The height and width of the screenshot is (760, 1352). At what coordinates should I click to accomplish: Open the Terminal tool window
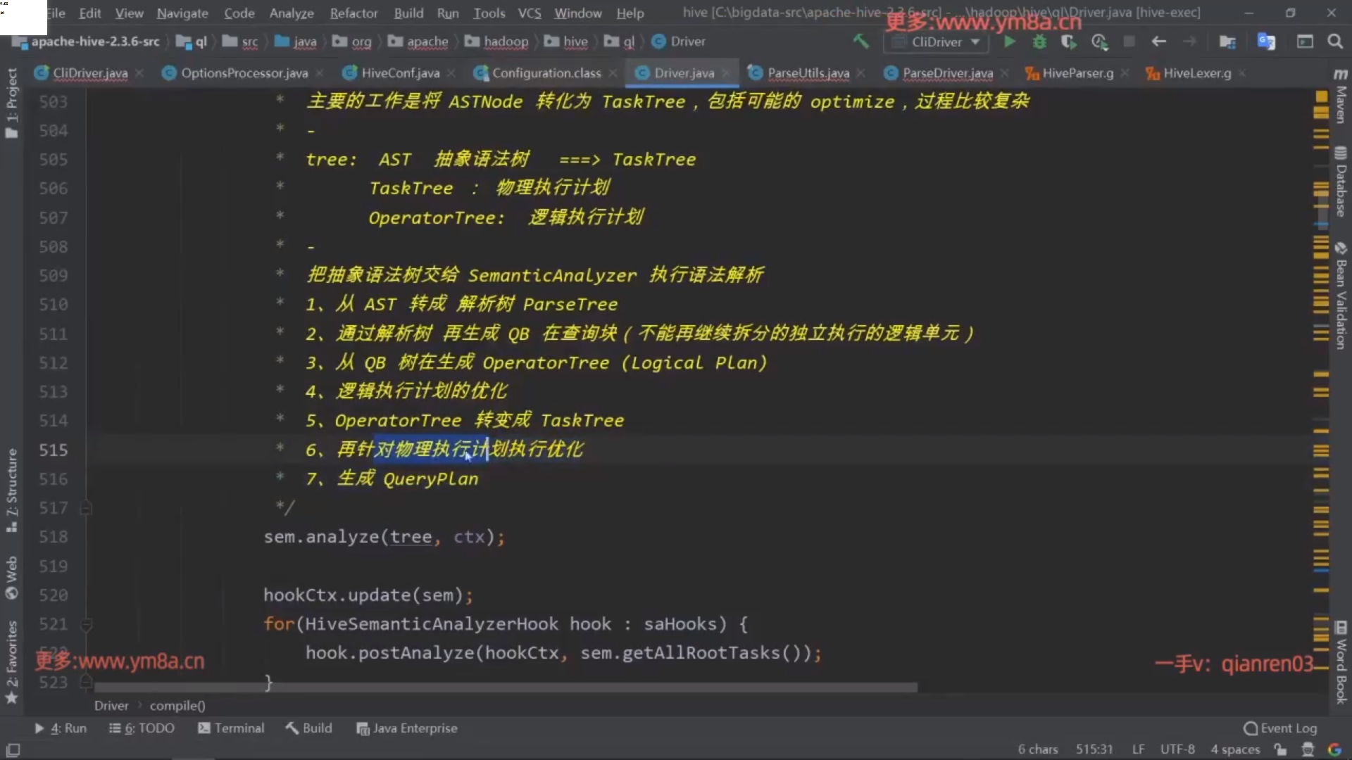(x=231, y=728)
